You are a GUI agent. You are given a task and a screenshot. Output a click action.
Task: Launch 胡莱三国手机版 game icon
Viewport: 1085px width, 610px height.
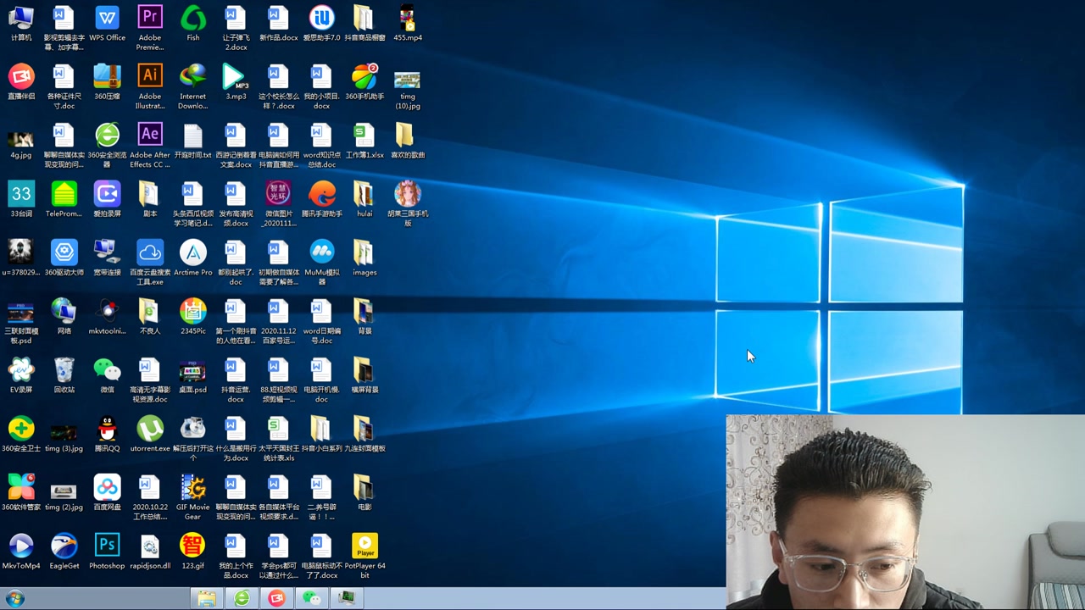coord(408,203)
